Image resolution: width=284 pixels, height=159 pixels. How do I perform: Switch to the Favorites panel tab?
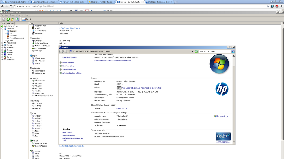point(11,23)
